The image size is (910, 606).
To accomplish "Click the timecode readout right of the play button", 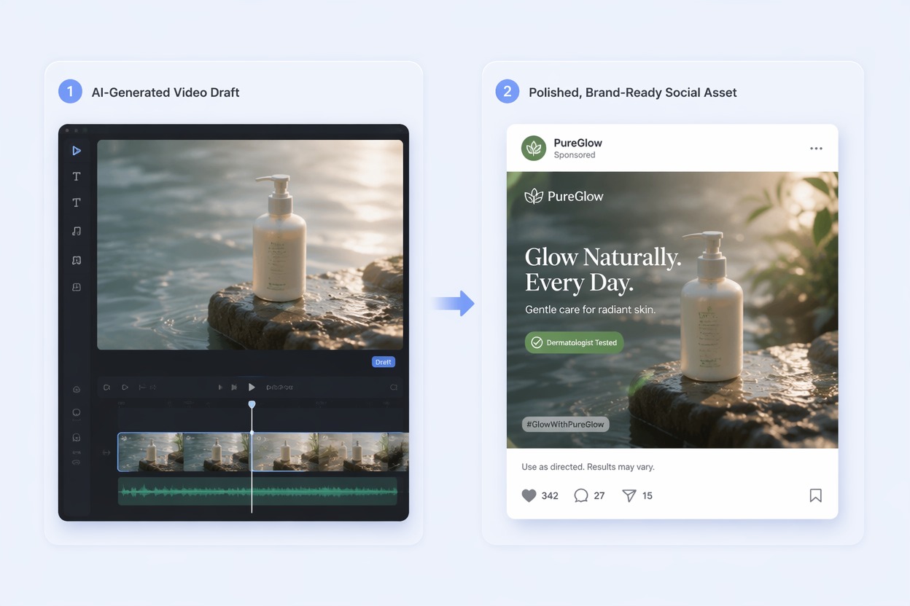I will (279, 387).
